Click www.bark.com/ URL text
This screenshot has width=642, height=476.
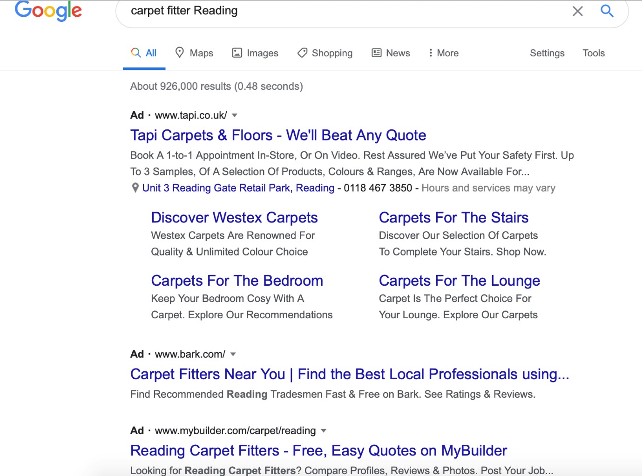coord(190,355)
